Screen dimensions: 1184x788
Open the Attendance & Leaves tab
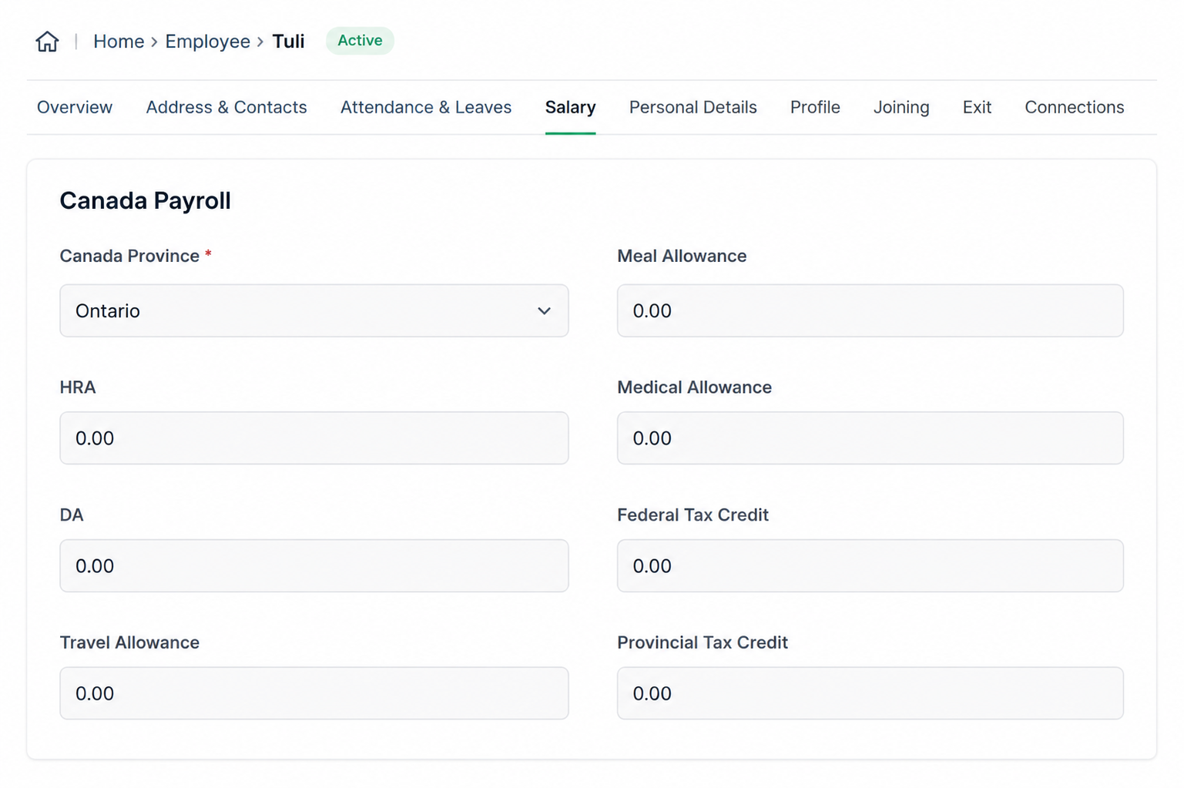[426, 107]
